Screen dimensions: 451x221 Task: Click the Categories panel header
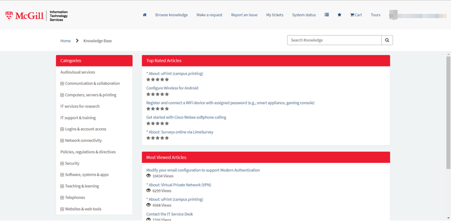[x=94, y=61]
